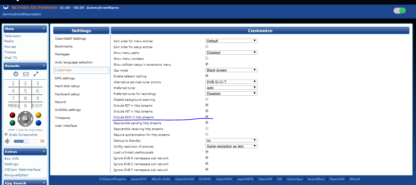Viewport: 416px width, 185px height.
Task: Collapse the Remote panel chevron
Action: coord(44,66)
